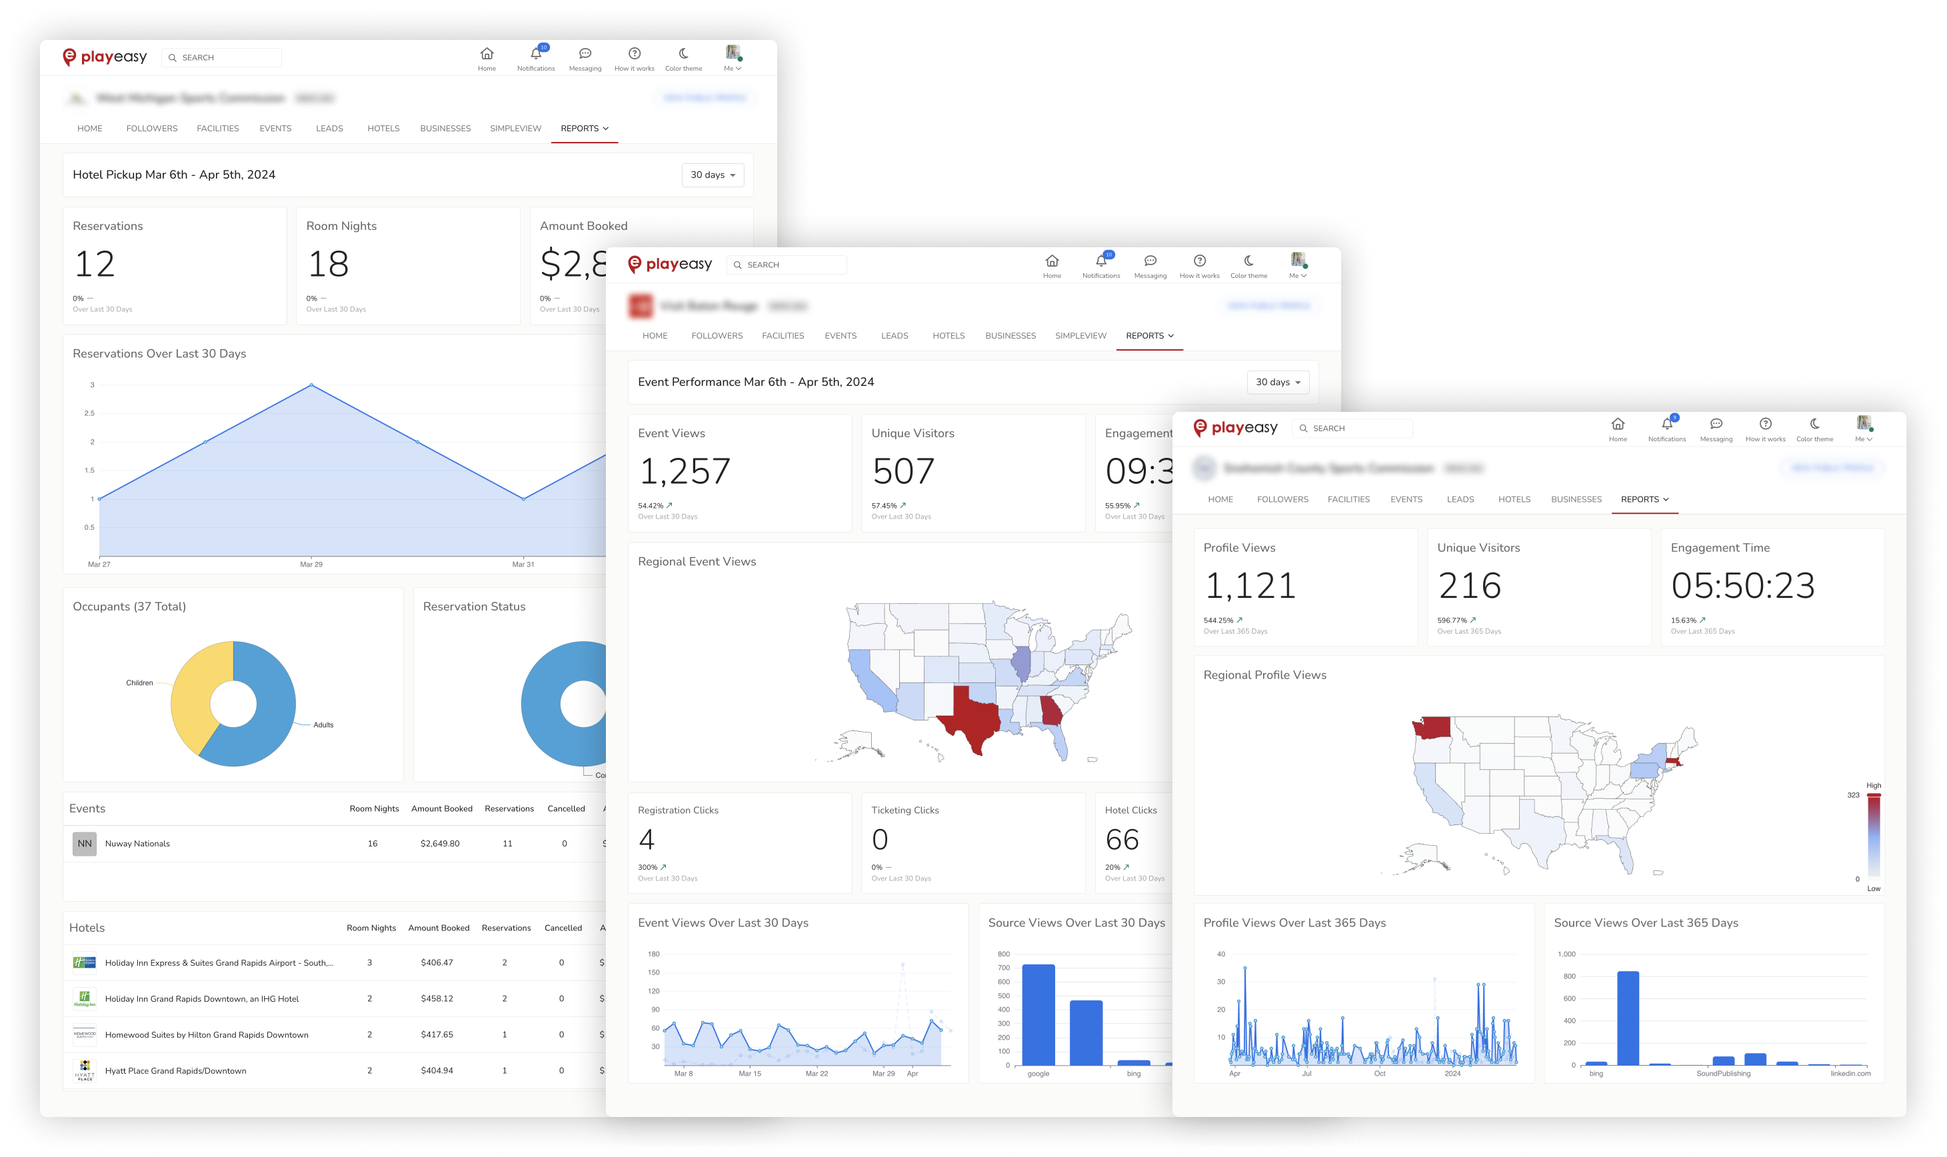Expand REPORTS menu in Hotel Pickup window

[585, 129]
